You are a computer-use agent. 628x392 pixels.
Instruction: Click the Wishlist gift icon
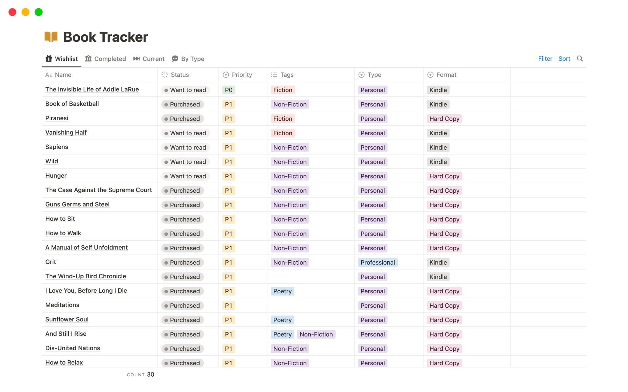click(x=48, y=59)
